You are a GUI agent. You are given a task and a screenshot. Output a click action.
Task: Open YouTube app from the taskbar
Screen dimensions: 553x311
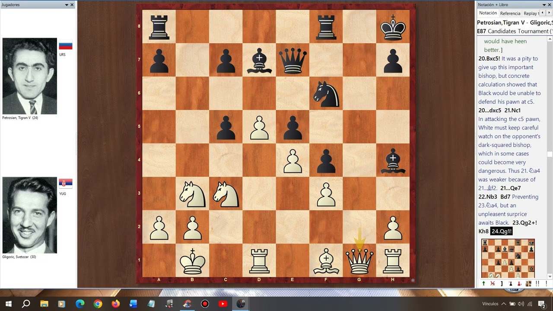point(222,304)
